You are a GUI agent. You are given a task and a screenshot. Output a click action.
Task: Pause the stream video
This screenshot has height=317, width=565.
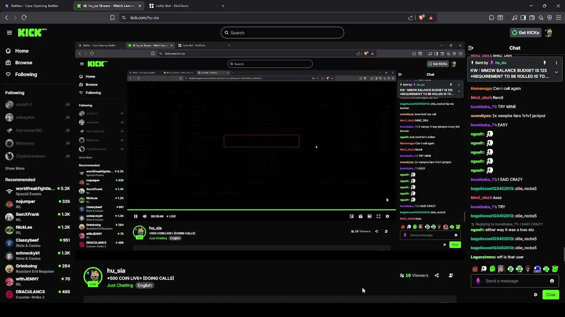[x=136, y=216]
